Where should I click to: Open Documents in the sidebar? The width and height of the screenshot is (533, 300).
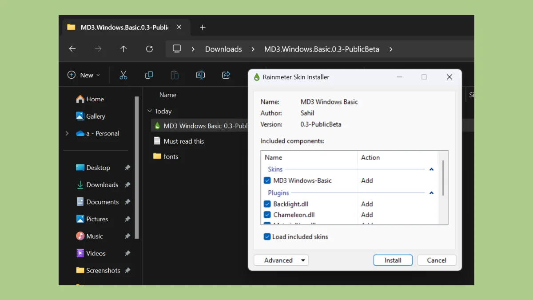tap(97, 202)
